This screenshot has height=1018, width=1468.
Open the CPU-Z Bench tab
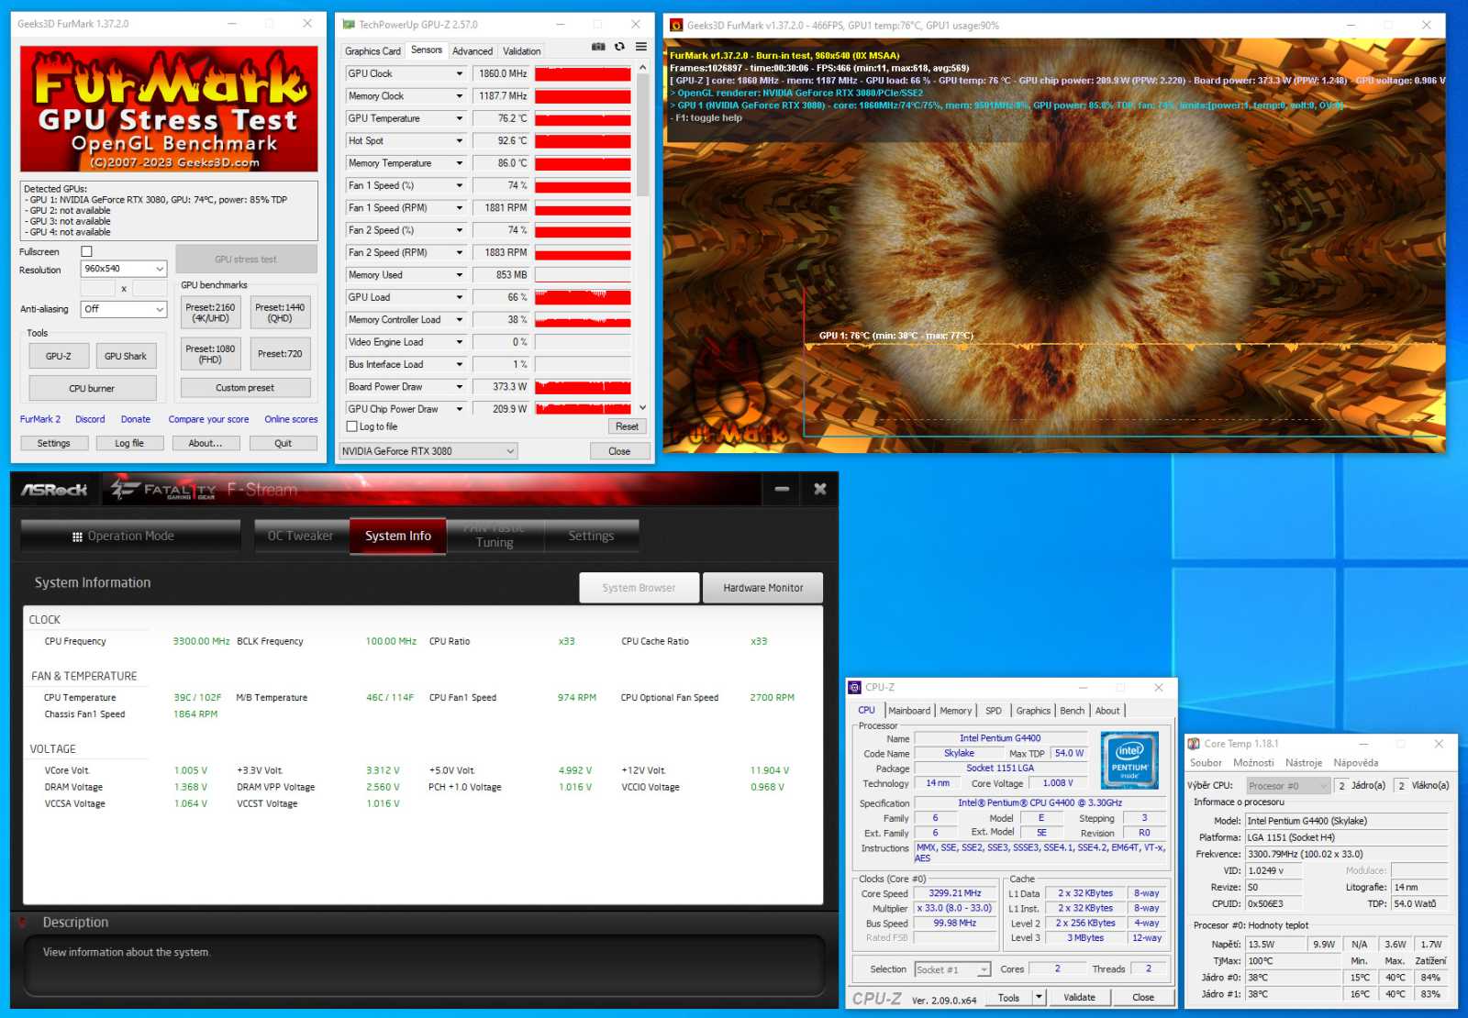click(x=1072, y=711)
